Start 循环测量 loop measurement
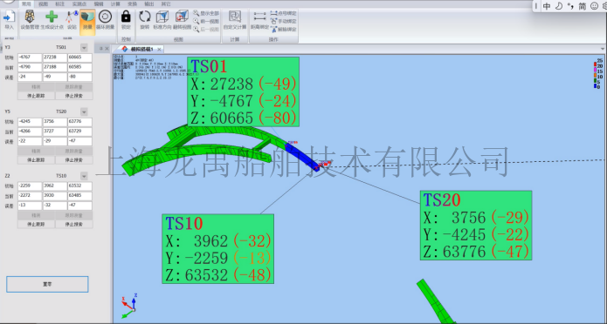Screen dimensions: 607x324 click(106, 20)
